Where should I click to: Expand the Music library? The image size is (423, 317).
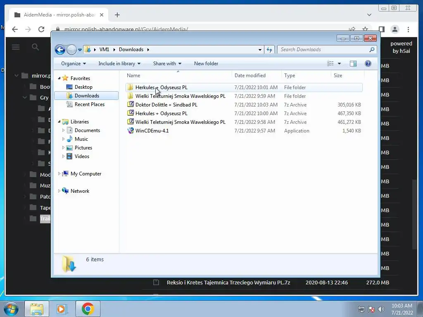(63, 139)
